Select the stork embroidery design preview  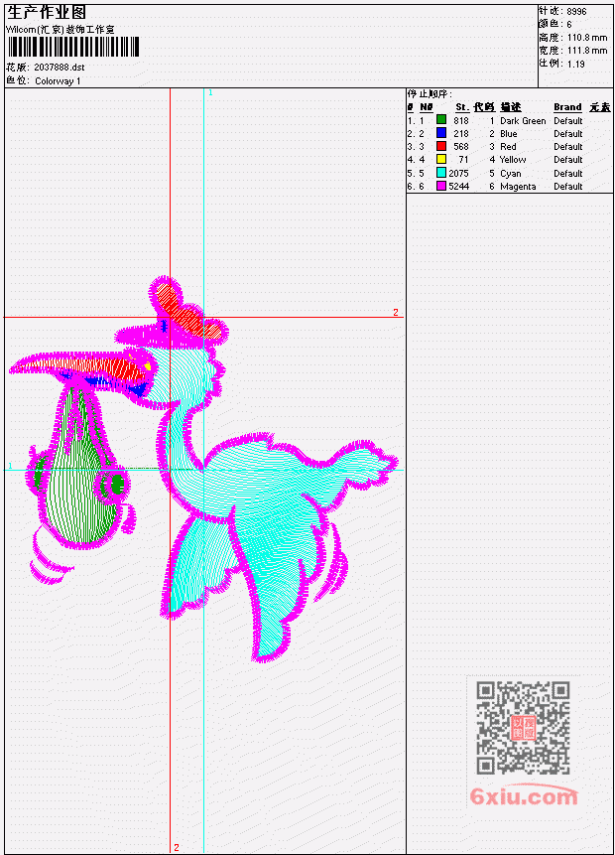[204, 469]
